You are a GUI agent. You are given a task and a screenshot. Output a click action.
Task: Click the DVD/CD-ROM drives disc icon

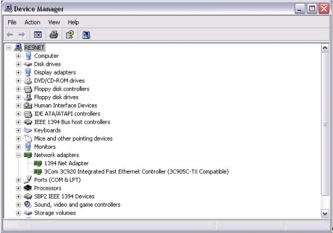[28, 80]
